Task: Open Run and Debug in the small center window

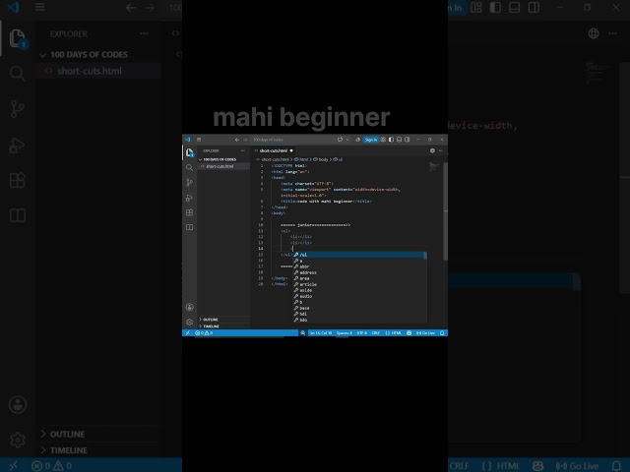Action: pyautogui.click(x=190, y=198)
